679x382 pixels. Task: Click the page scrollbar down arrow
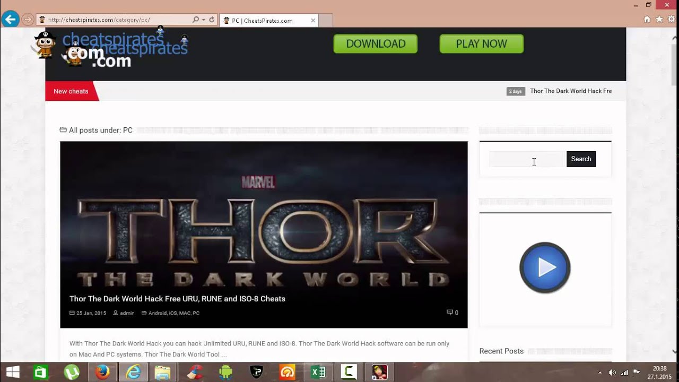(674, 351)
